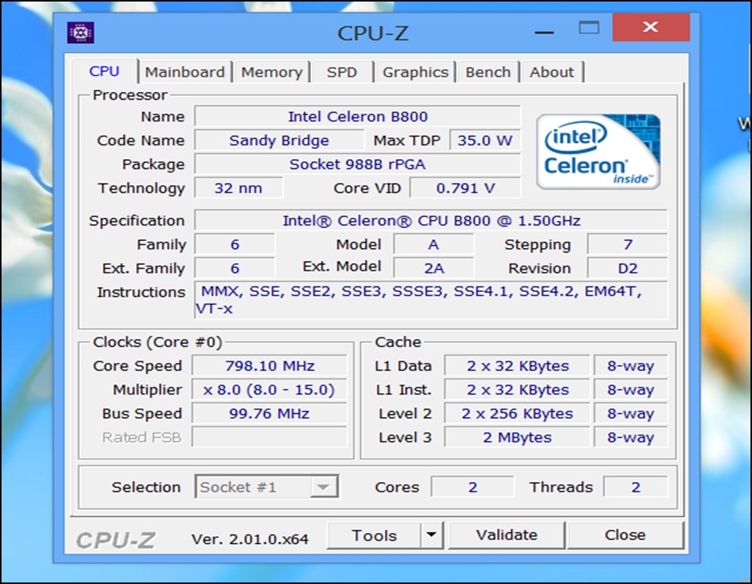Click the Core Speed value '798.10 MHz'

tap(270, 366)
